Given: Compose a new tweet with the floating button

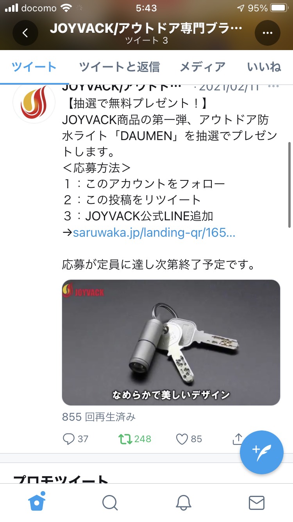Looking at the screenshot, I should pos(261,452).
